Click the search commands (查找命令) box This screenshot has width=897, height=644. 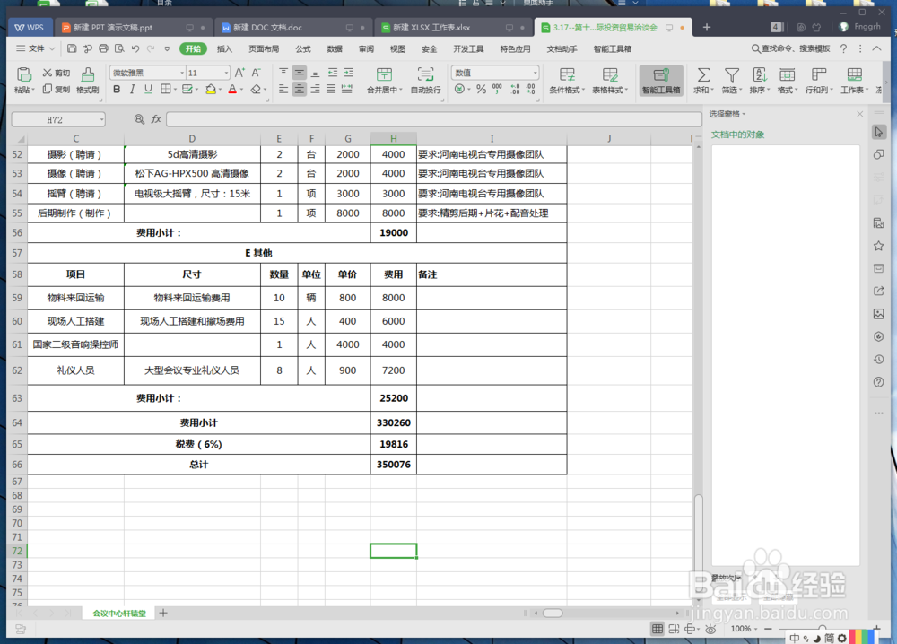coord(790,49)
